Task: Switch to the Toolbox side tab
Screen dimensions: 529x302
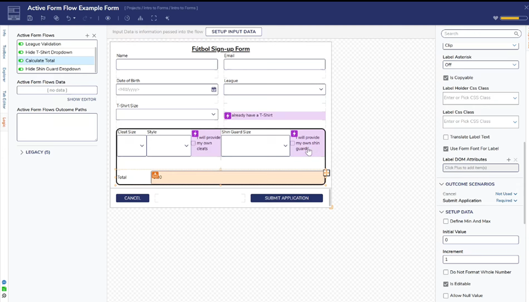Action: [x=4, y=51]
